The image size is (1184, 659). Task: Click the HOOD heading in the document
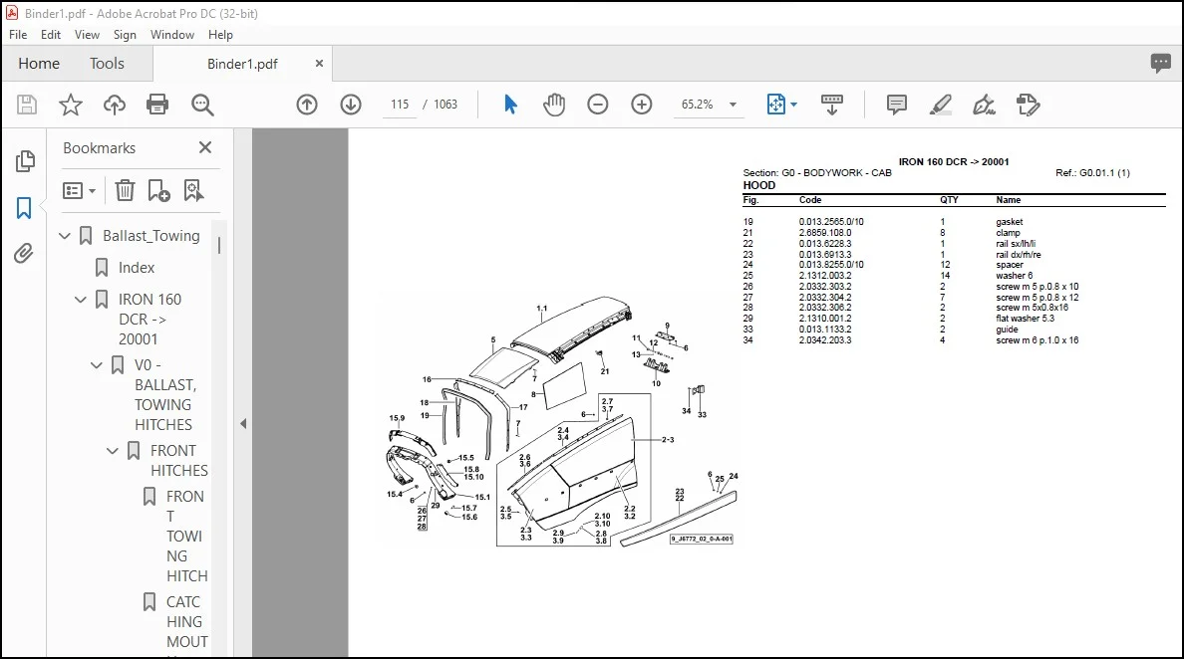point(758,185)
